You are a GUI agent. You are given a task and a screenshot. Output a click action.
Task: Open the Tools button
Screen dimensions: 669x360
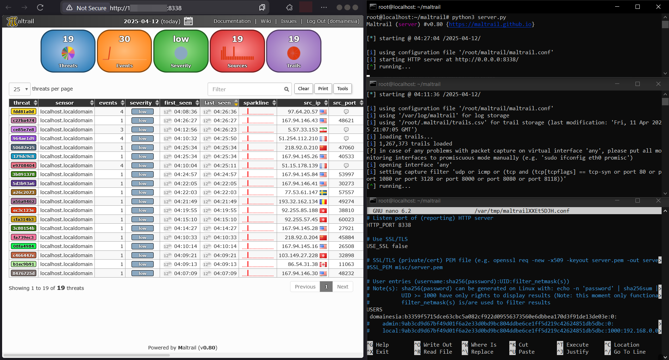[x=343, y=89]
